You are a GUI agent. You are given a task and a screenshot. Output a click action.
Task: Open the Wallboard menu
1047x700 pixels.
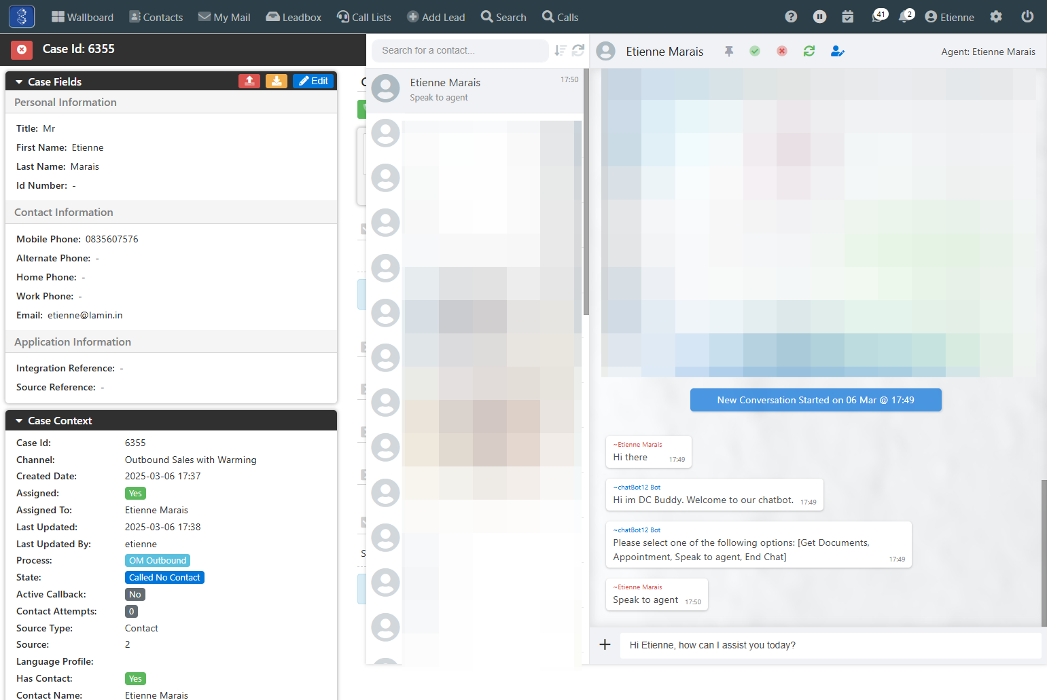pyautogui.click(x=82, y=17)
